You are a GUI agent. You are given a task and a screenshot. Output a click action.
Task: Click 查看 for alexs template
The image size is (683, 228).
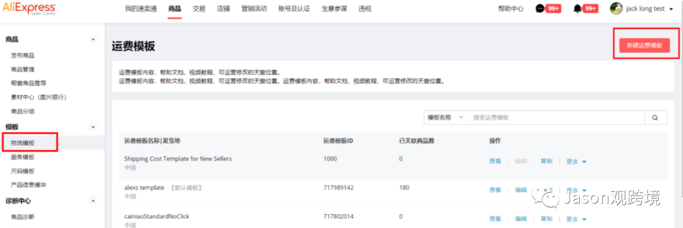click(x=495, y=190)
